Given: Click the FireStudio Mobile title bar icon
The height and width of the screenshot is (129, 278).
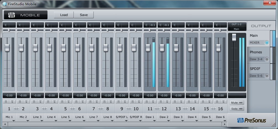Looking at the screenshot, I should tap(4, 4).
